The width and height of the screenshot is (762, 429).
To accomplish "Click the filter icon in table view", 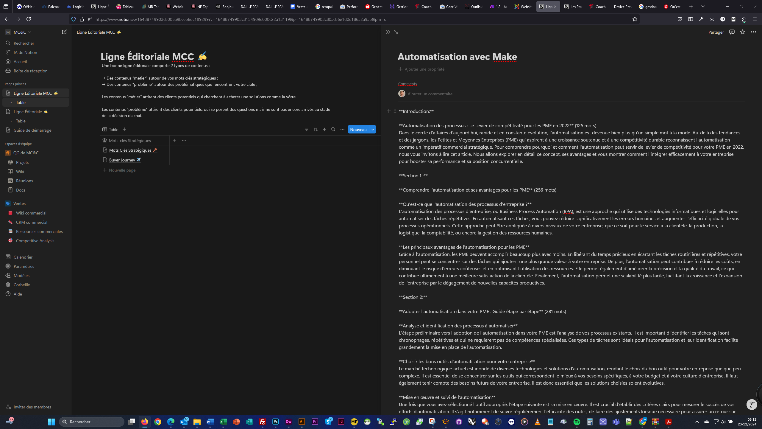I will [x=306, y=129].
